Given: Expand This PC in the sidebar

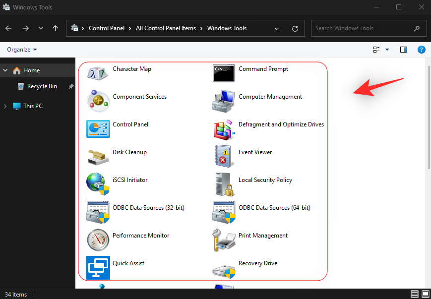Looking at the screenshot, I should coord(5,106).
